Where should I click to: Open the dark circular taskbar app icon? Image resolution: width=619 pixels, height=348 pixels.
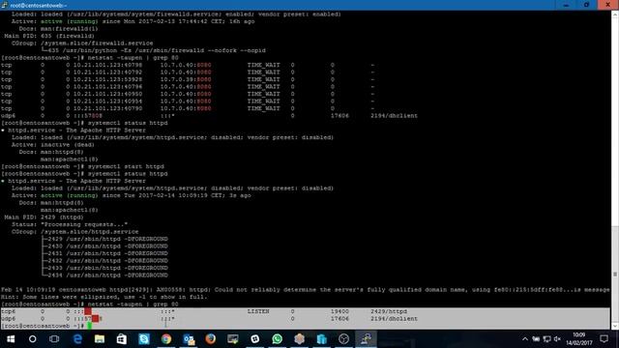(344, 339)
